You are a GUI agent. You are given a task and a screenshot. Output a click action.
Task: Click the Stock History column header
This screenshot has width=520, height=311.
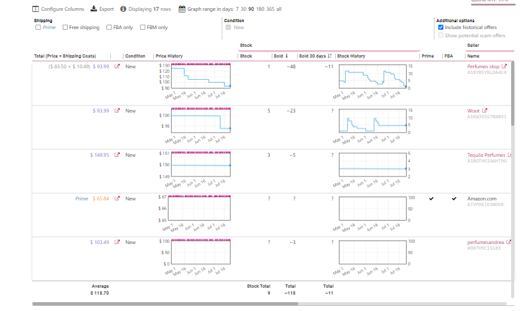pos(351,56)
